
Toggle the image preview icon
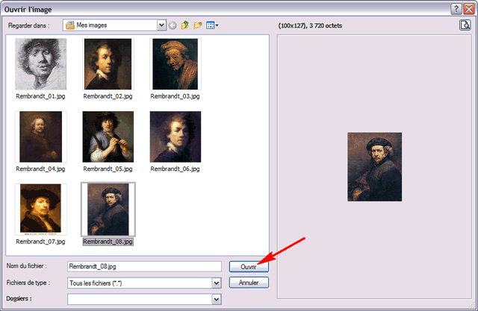coord(465,25)
